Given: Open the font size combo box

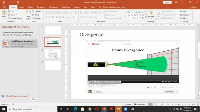Looking at the screenshot, I should (x=62, y=12).
